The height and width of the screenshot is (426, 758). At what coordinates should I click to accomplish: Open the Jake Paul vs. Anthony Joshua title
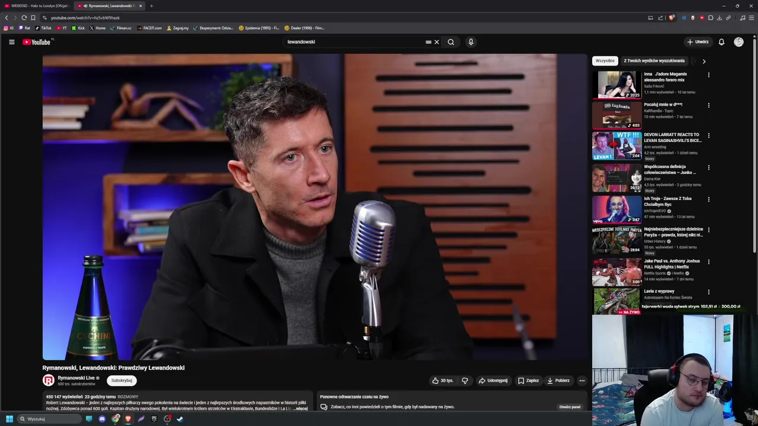(x=672, y=264)
